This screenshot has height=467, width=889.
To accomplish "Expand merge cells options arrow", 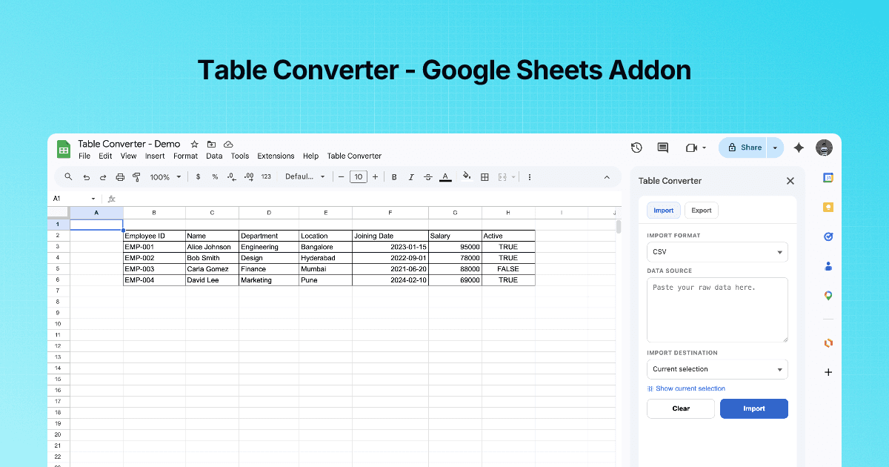I will [513, 177].
